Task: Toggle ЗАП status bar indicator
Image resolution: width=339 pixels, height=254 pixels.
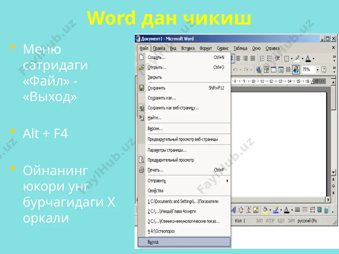Action: (259, 221)
